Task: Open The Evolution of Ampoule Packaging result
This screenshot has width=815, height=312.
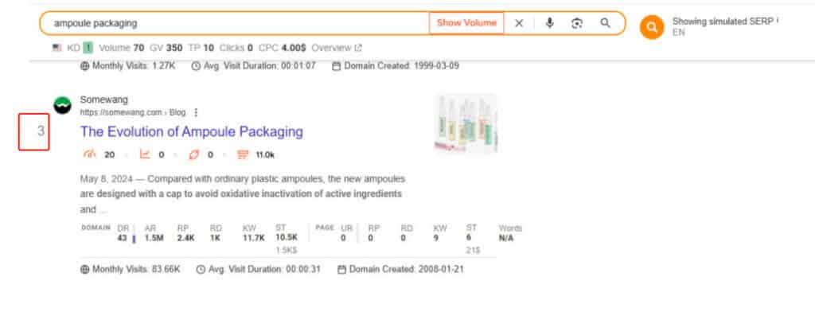Action: pos(191,131)
